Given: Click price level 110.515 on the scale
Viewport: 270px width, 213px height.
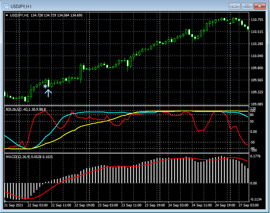Looking at the screenshot, I should coord(257,32).
